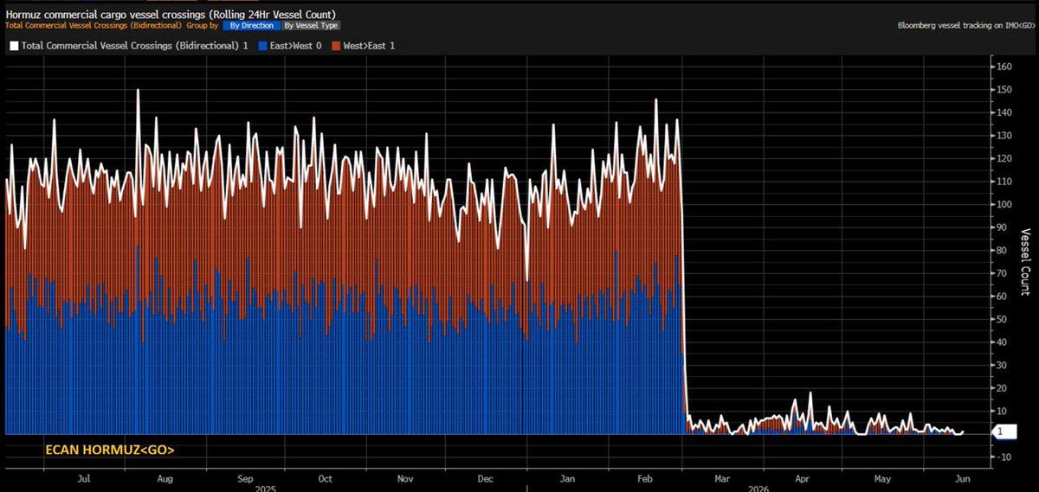Click the chart title Hormuz commercial cargo vessel crossings
Viewport: 1039px width, 492px height.
[x=171, y=14]
